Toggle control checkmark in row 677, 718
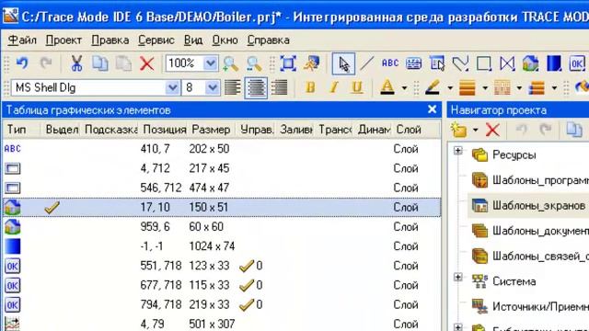This screenshot has height=331, width=589. click(247, 285)
